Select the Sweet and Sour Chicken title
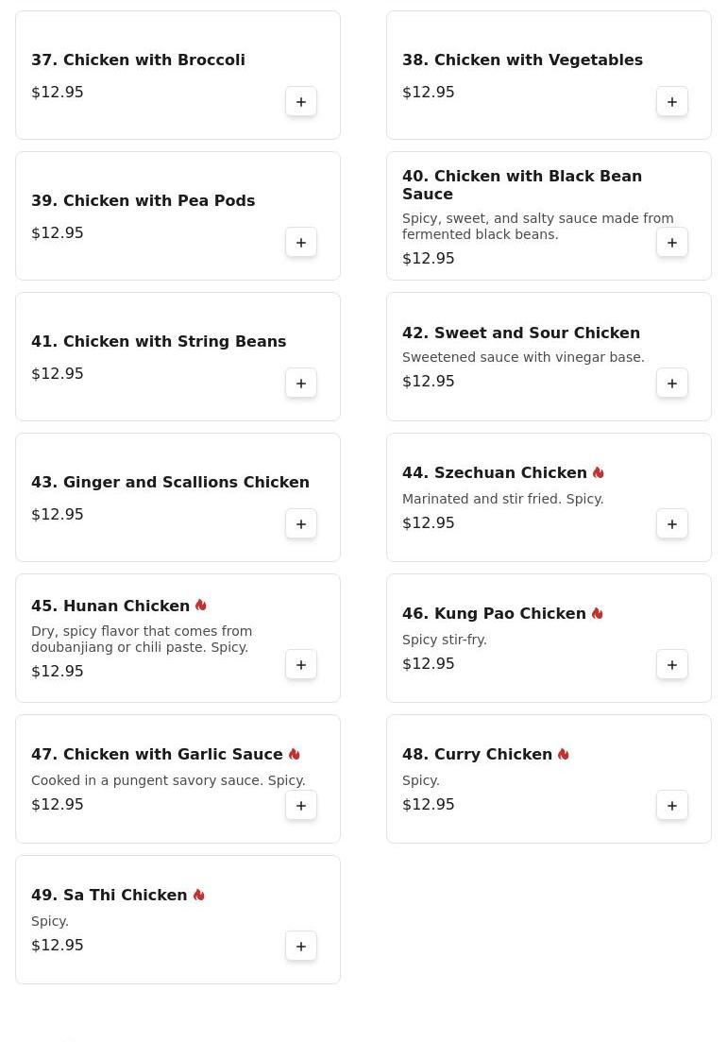Screen dimensions: 727x1042 [521, 333]
